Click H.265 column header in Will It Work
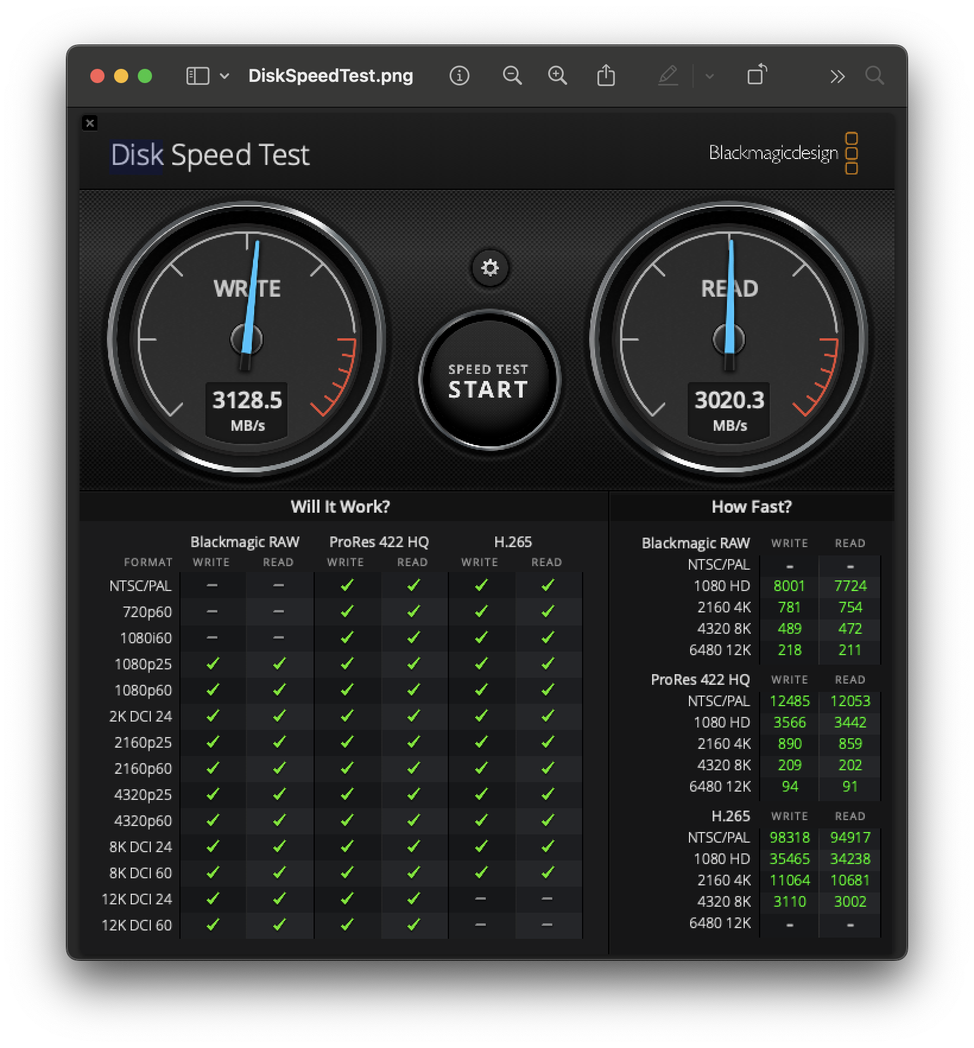The width and height of the screenshot is (974, 1048). [x=513, y=542]
